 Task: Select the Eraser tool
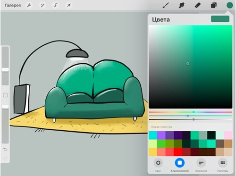click(198, 5)
